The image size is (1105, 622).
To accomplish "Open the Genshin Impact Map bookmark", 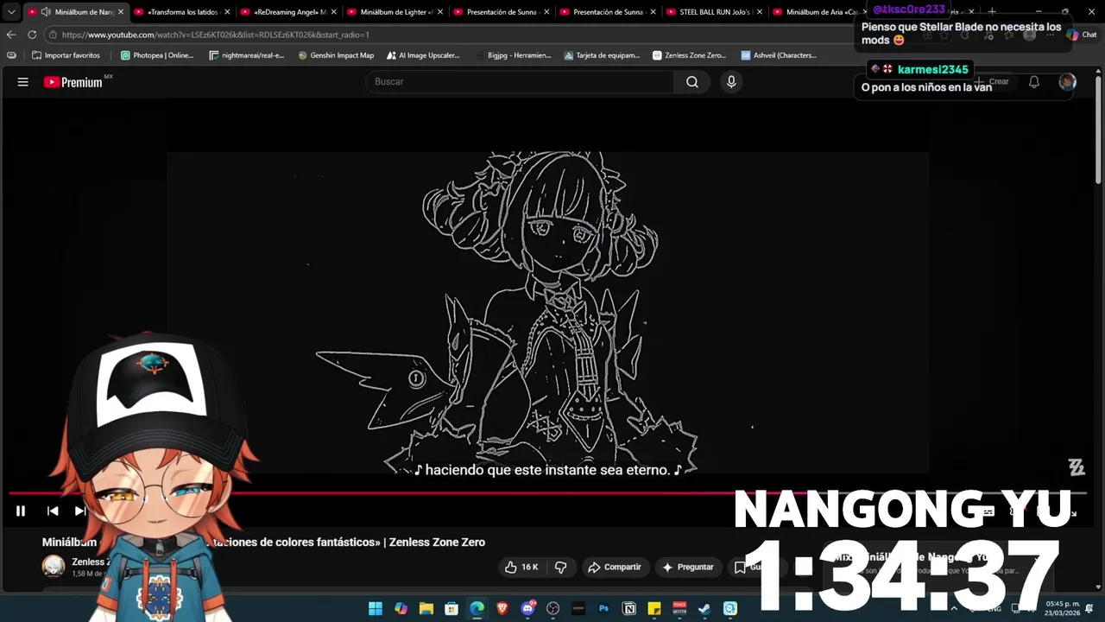I will [336, 55].
